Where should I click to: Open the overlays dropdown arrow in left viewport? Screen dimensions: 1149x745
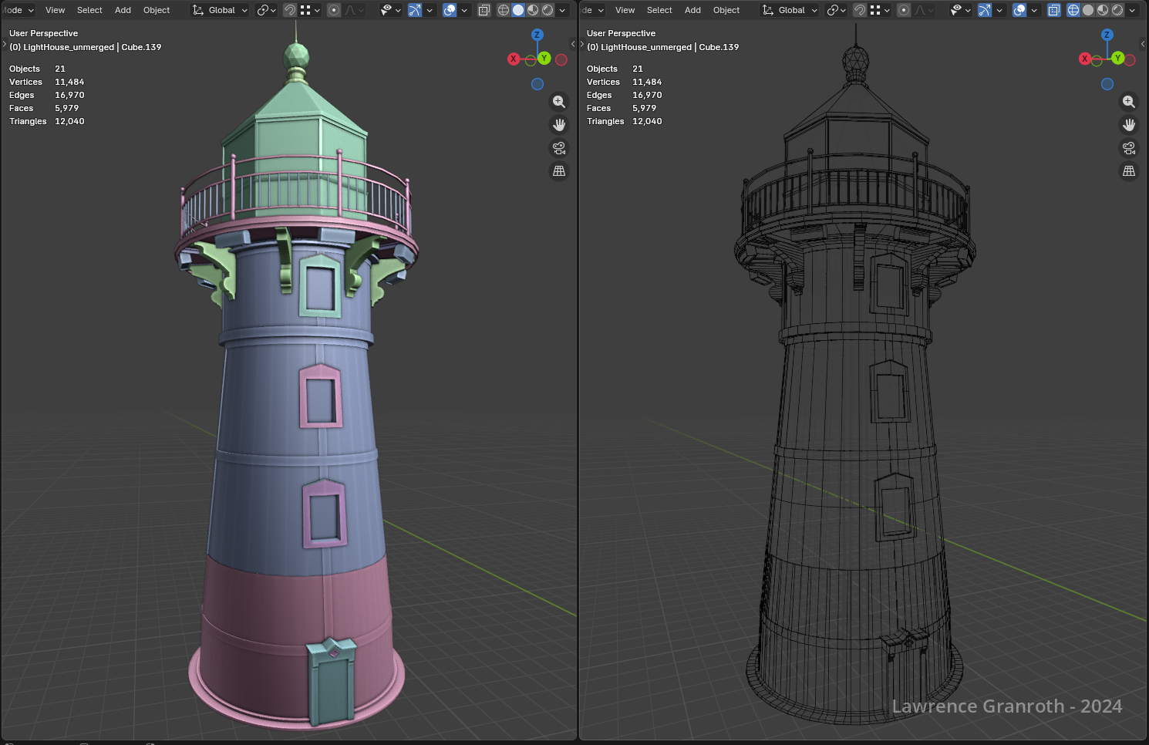[x=464, y=10]
